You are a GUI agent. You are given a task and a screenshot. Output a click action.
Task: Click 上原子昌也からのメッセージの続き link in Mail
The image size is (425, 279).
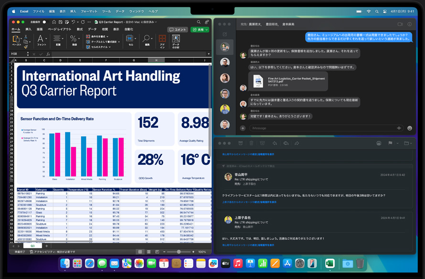249,202
